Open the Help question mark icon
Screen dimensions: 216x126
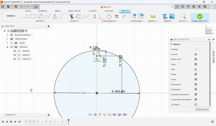pyautogui.click(x=205, y=6)
